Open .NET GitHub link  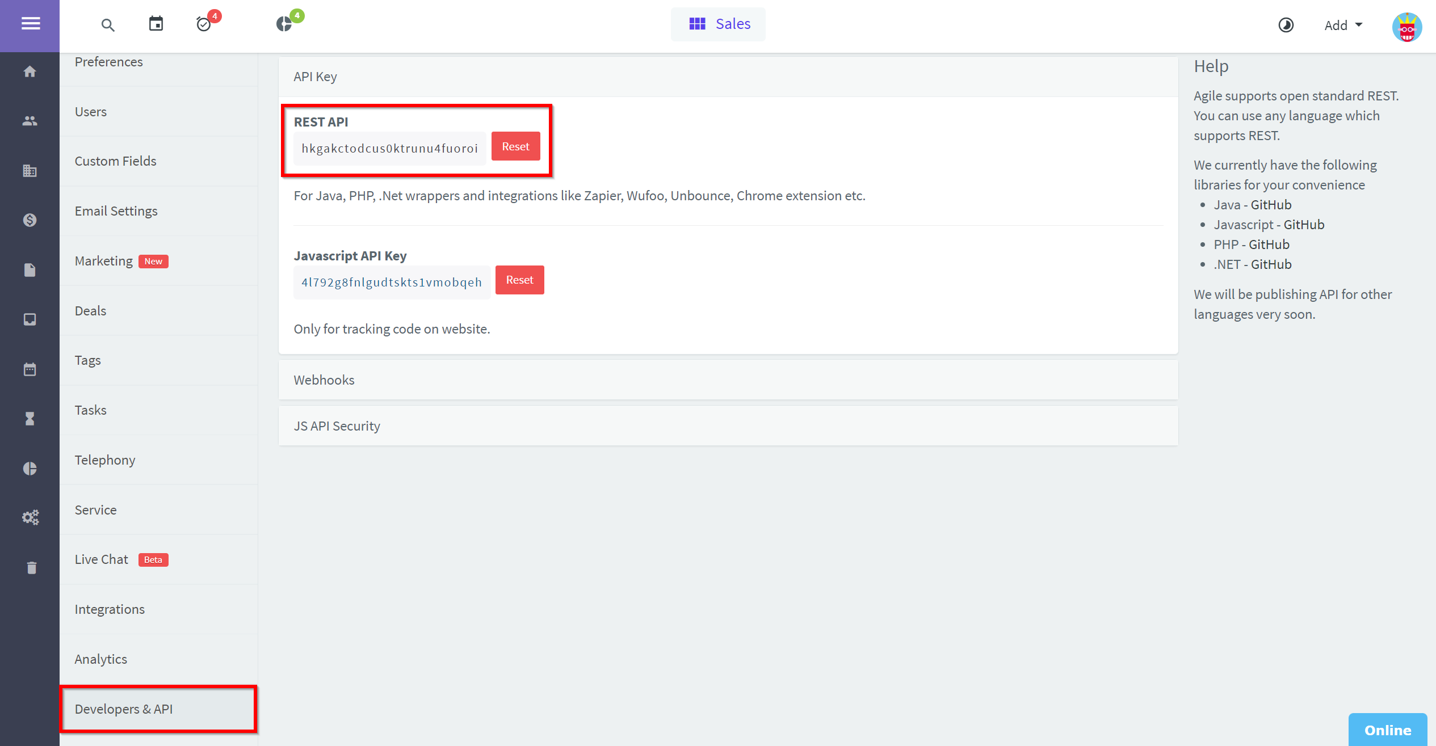pyautogui.click(x=1271, y=264)
